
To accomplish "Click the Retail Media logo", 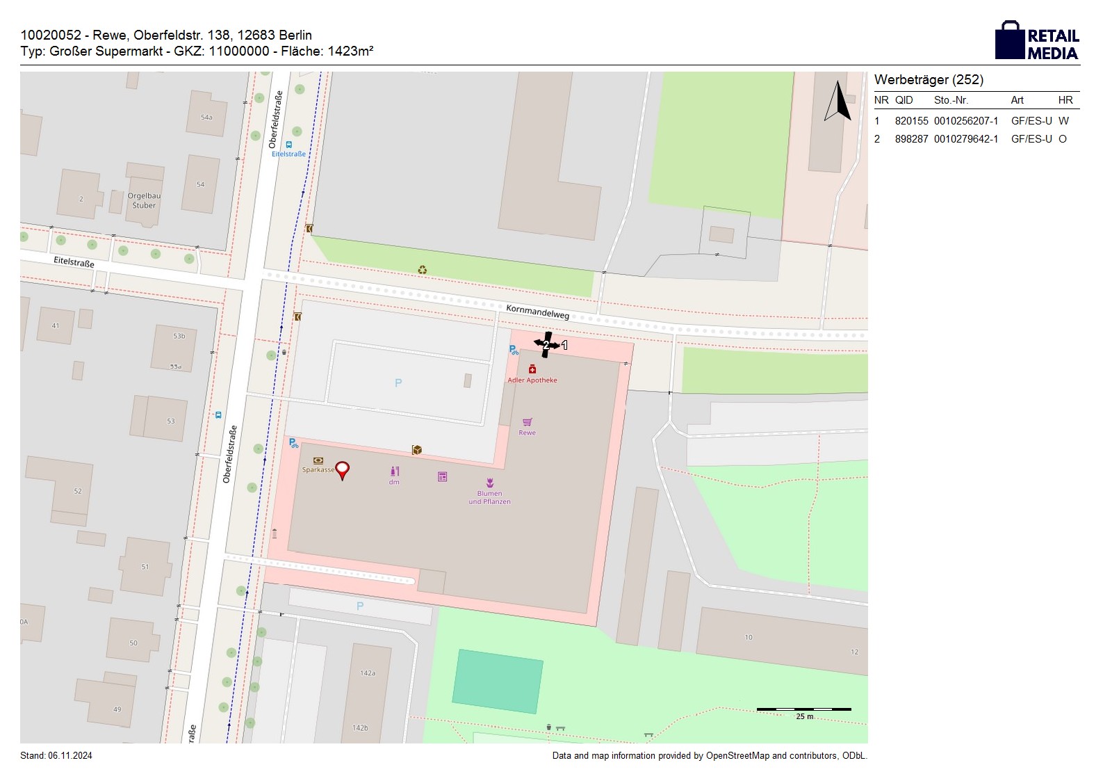I will tap(1037, 40).
